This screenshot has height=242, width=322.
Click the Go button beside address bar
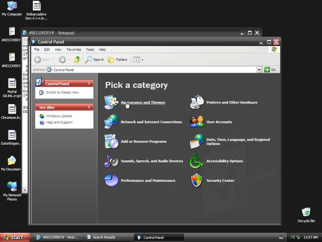270,70
